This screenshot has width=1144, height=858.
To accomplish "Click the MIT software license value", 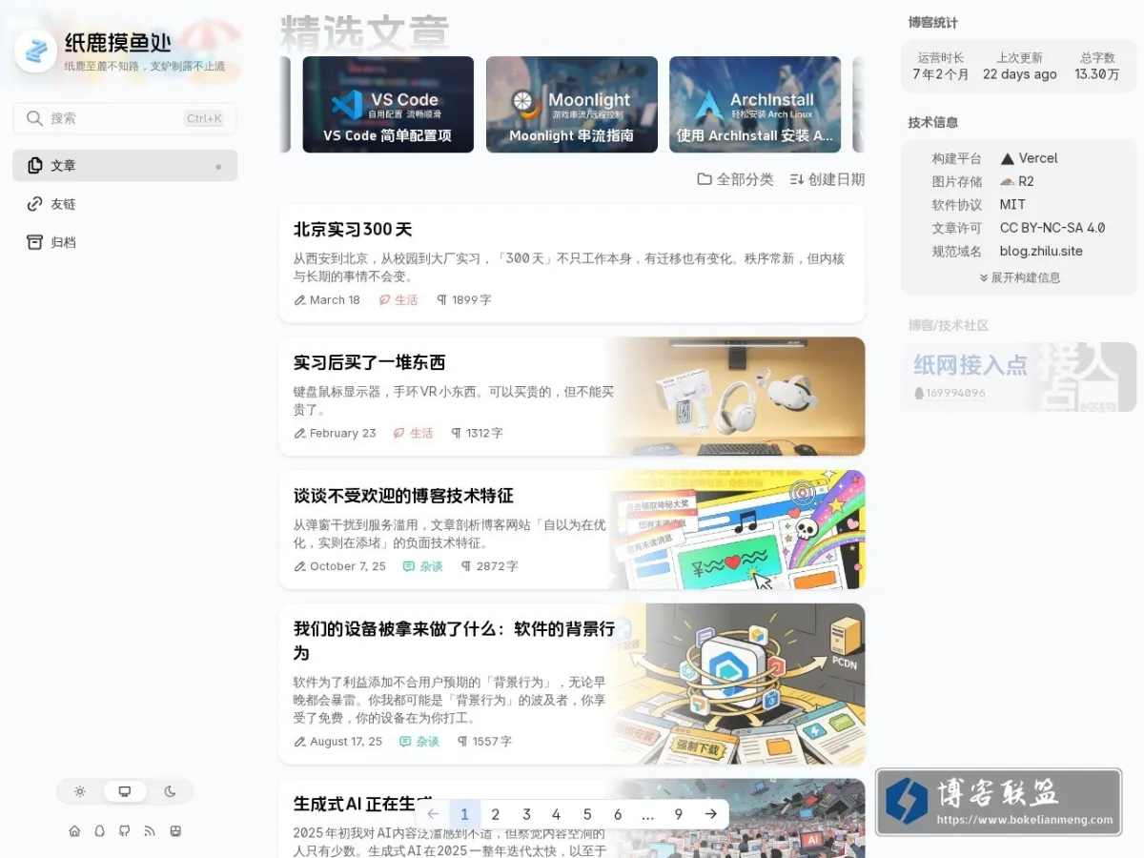I will point(1012,205).
